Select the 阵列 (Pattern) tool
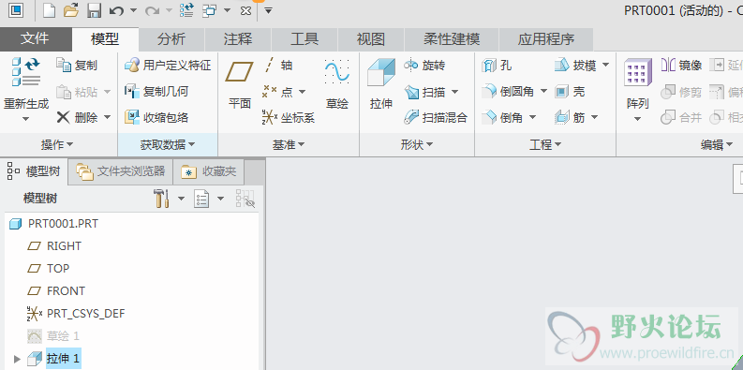 pos(637,84)
